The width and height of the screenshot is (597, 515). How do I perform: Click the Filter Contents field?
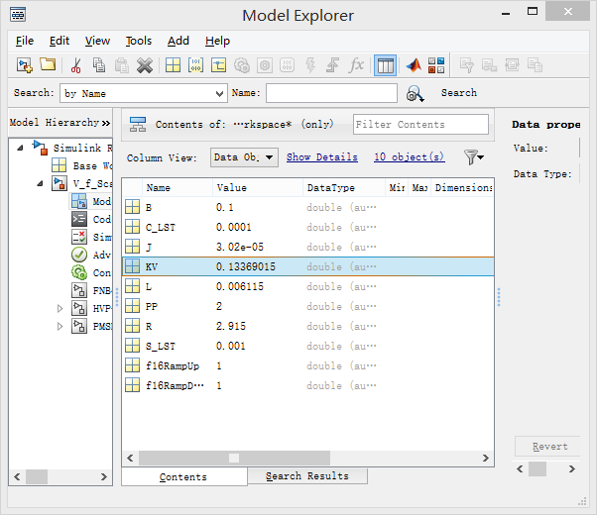pos(420,125)
